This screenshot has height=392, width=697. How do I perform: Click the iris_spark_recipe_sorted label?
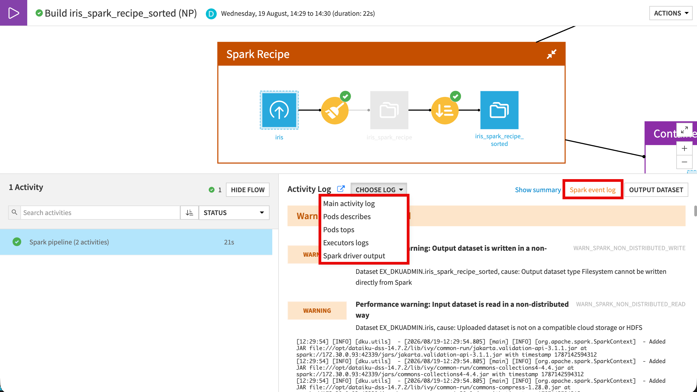click(499, 140)
